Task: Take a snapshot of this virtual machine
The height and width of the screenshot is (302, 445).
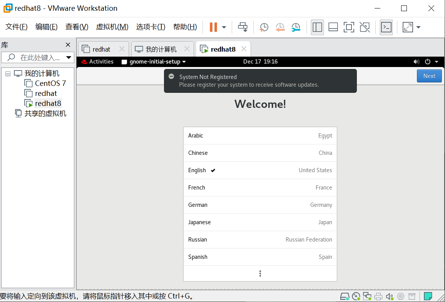Action: click(x=264, y=27)
